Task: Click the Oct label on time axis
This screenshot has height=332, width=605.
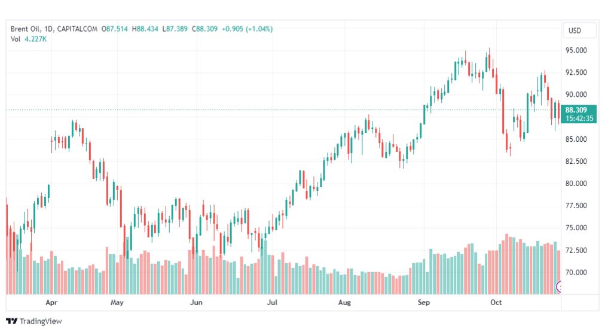Action: tap(496, 303)
